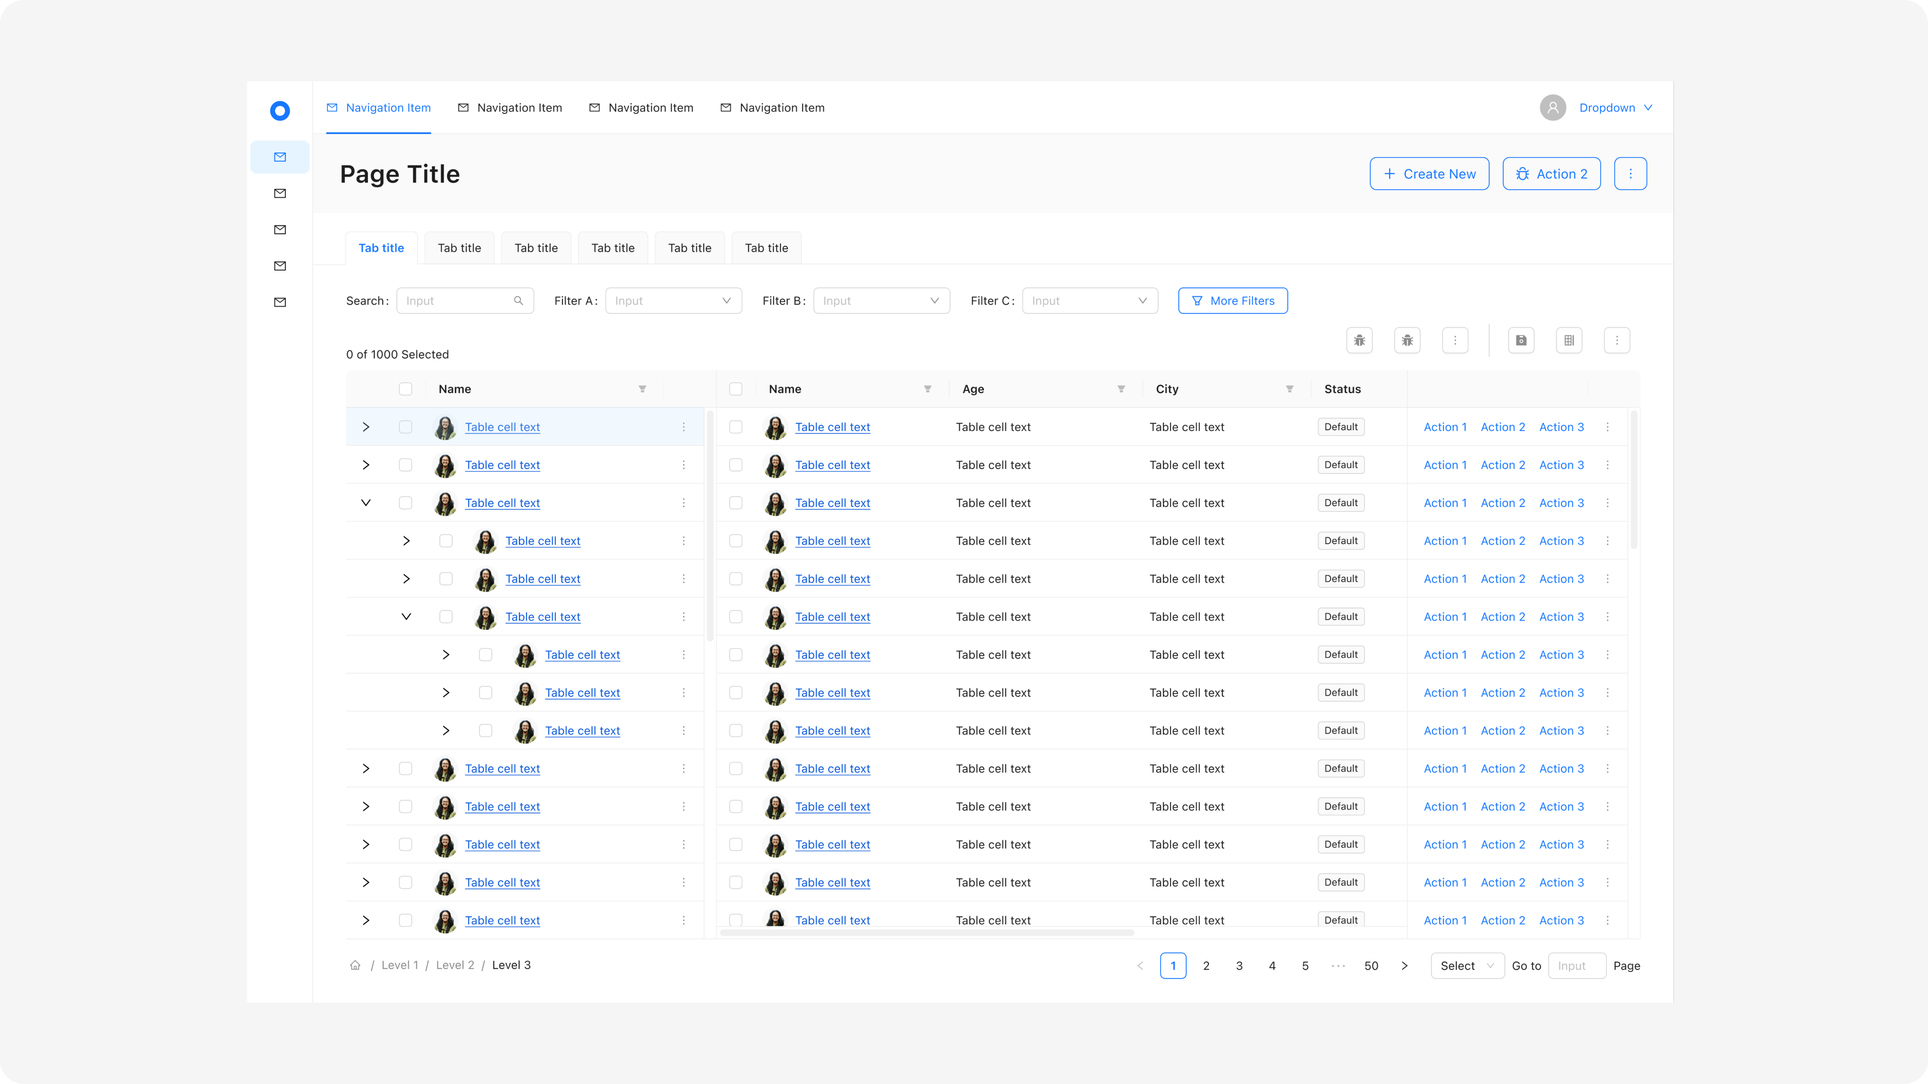This screenshot has height=1084, width=1928.
Task: Click the Create New button
Action: pos(1430,174)
